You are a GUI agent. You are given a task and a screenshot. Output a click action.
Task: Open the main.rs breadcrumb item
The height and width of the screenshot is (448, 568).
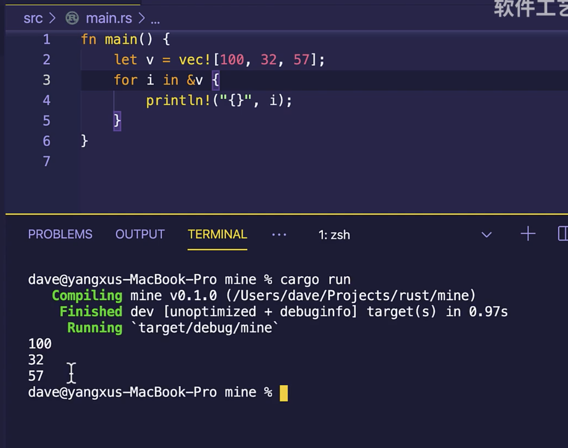click(109, 18)
